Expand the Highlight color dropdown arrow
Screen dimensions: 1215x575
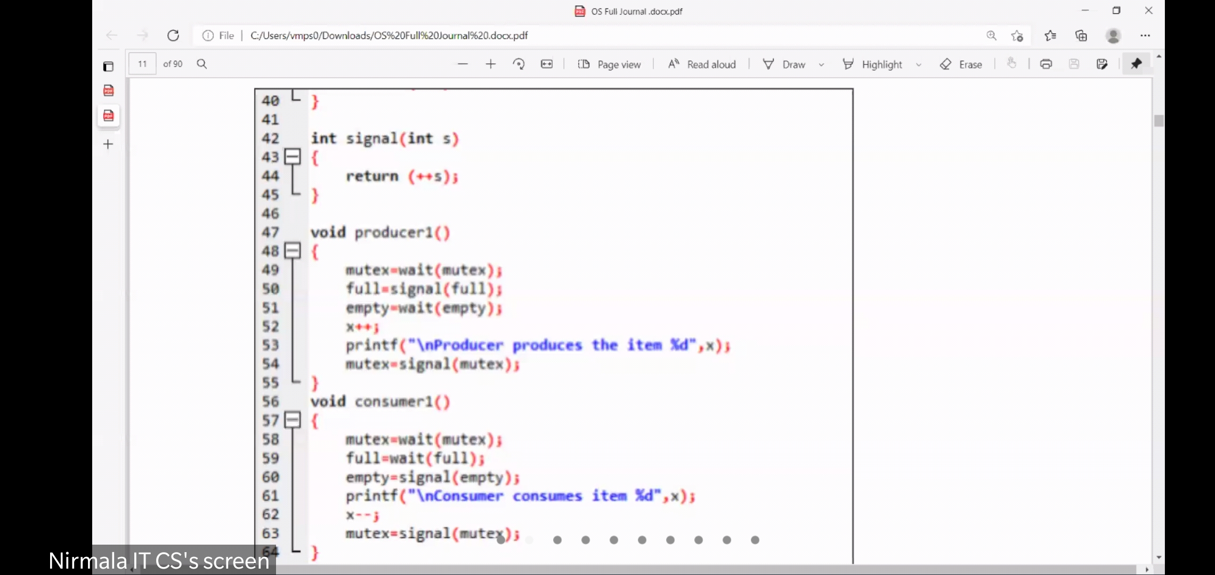[918, 64]
